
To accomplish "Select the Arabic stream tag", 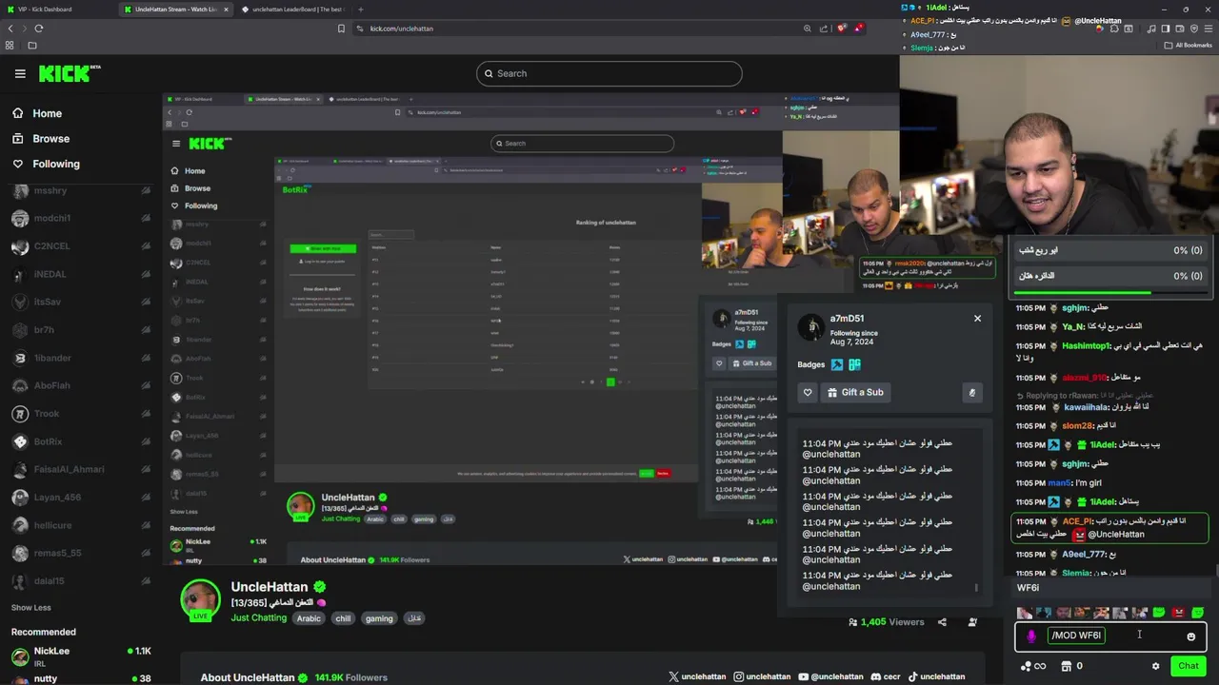I will (309, 618).
